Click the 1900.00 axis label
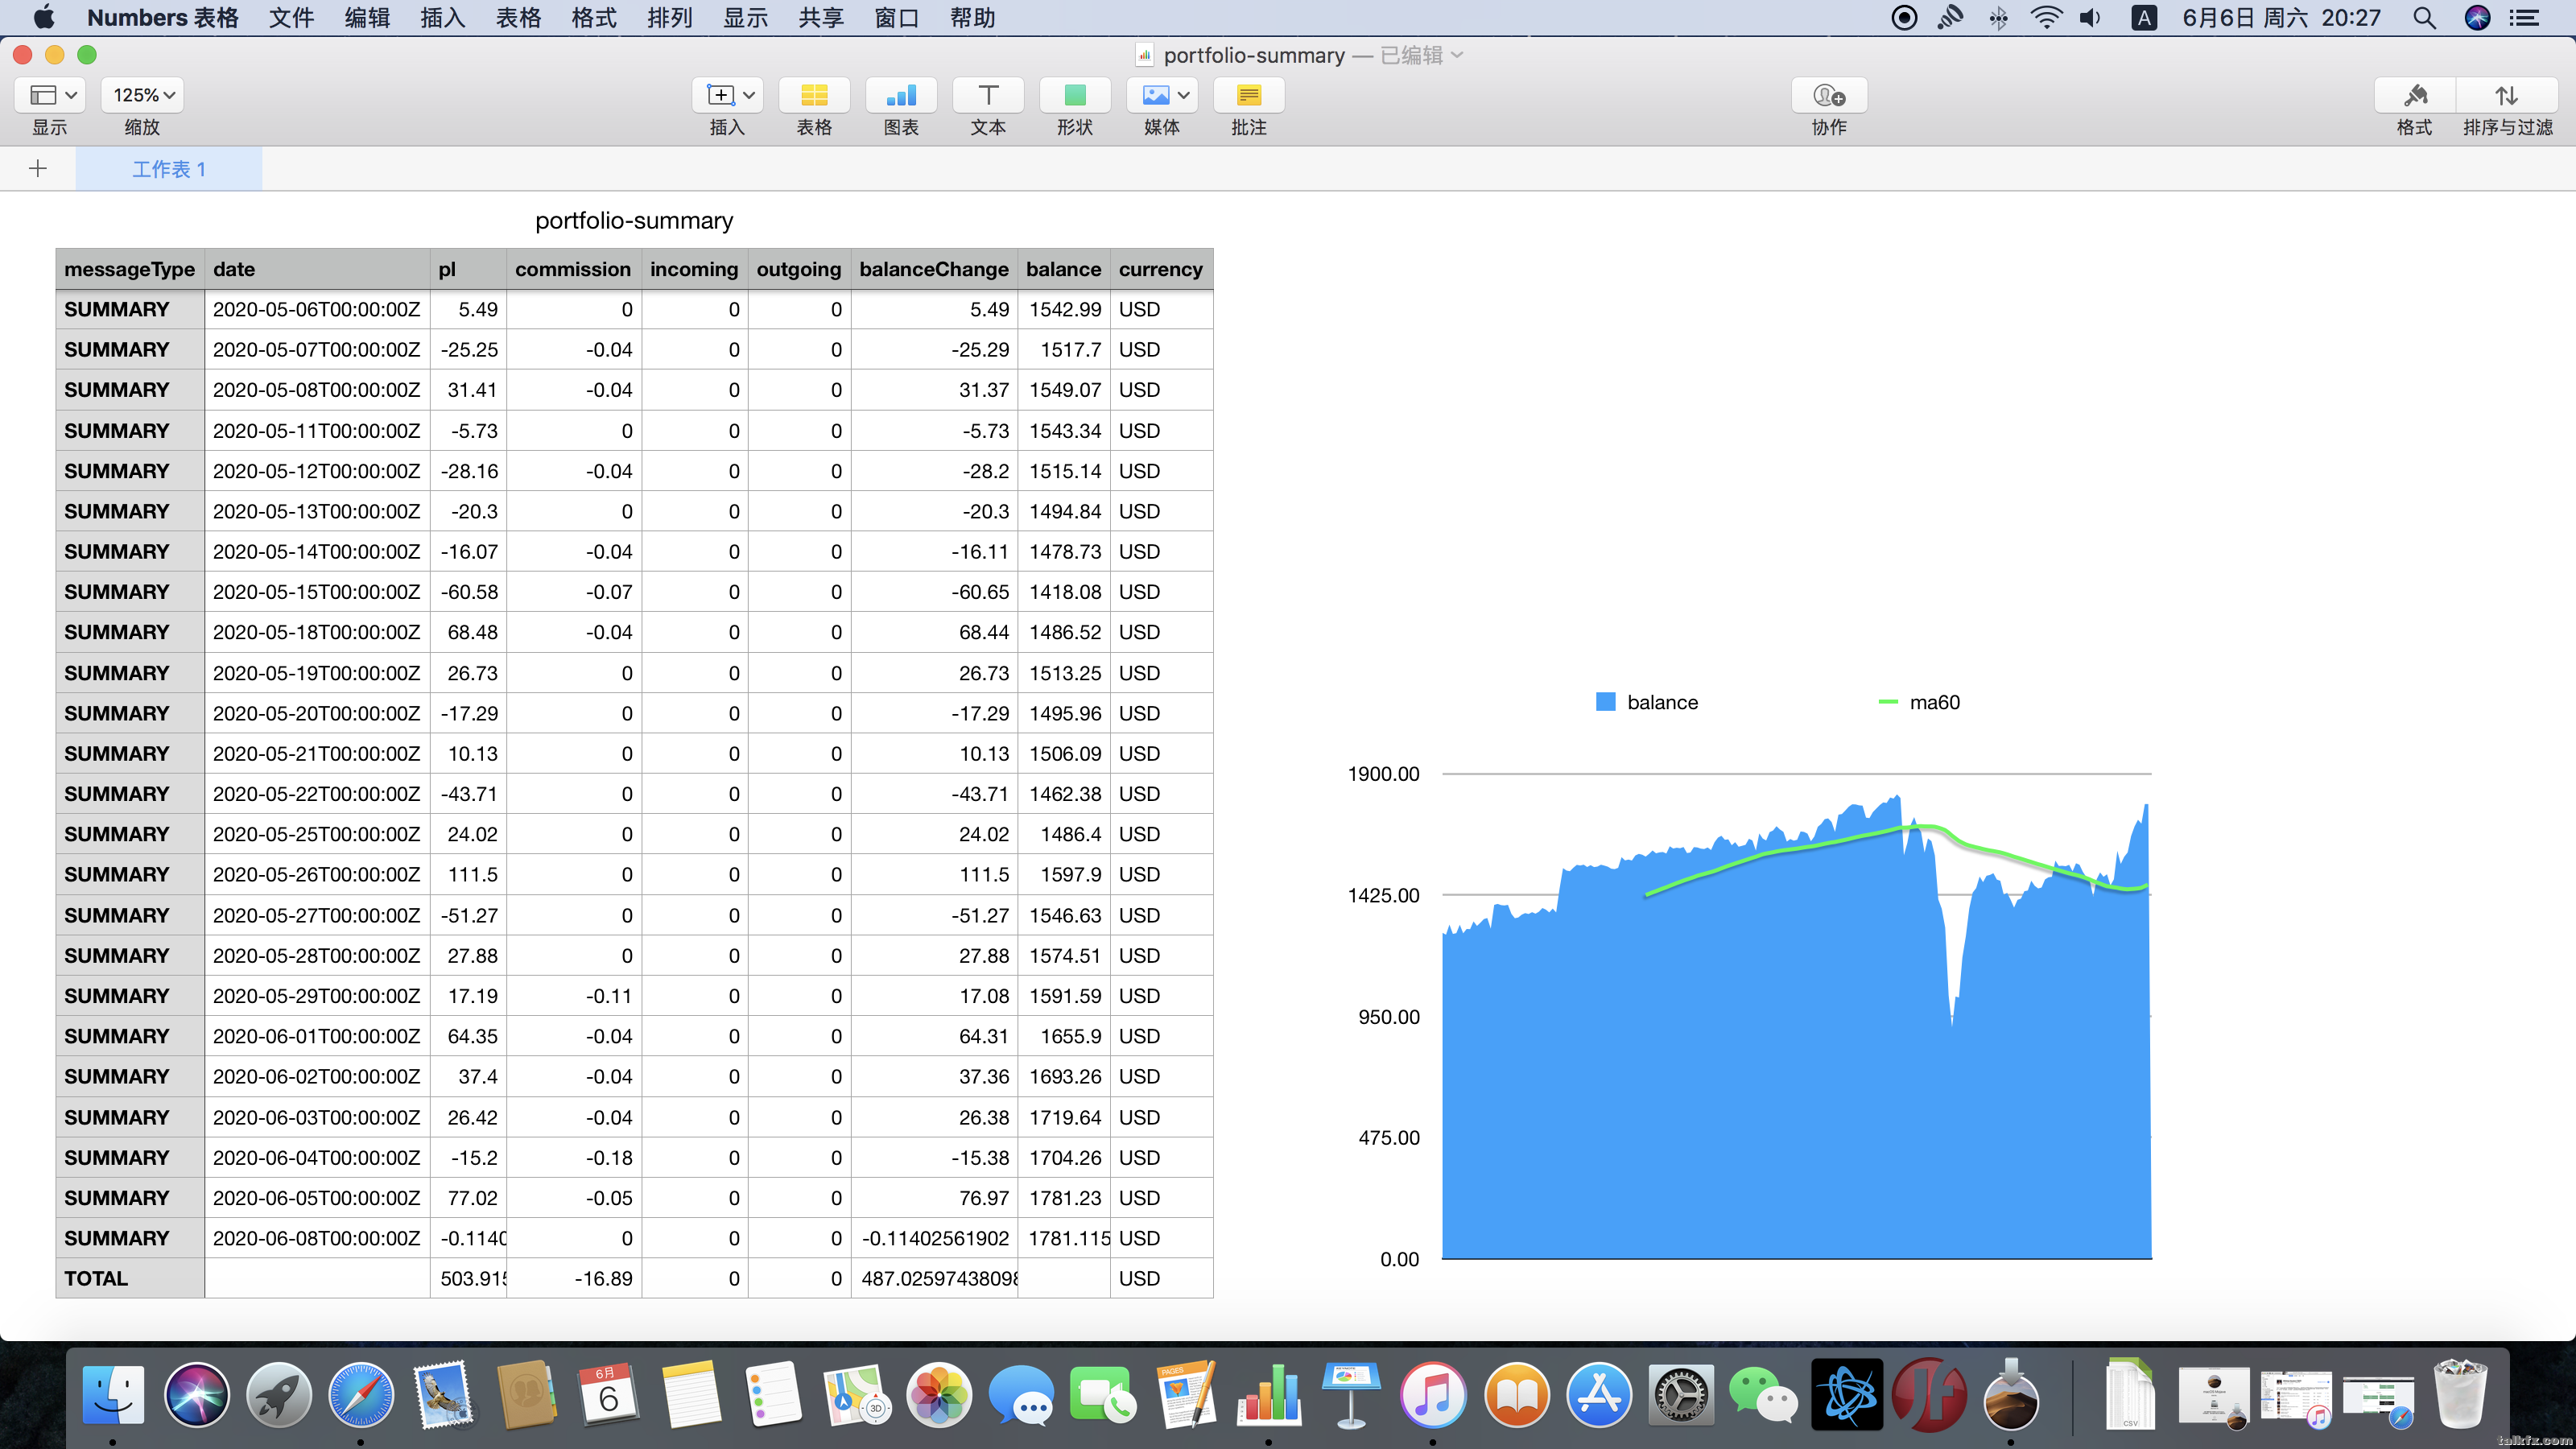Screen dimensions: 2576x1449 1384,773
